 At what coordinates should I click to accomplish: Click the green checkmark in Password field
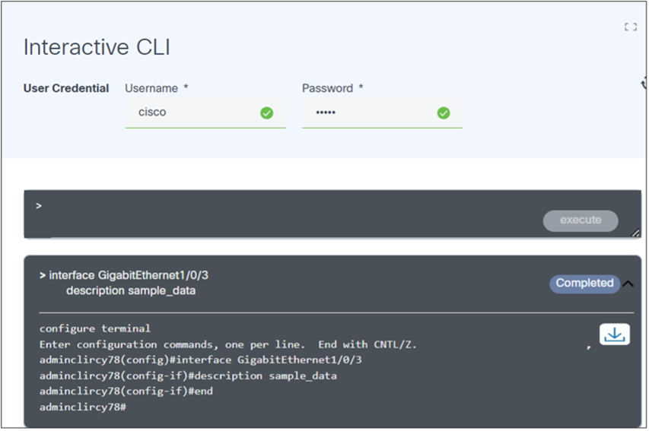point(444,113)
